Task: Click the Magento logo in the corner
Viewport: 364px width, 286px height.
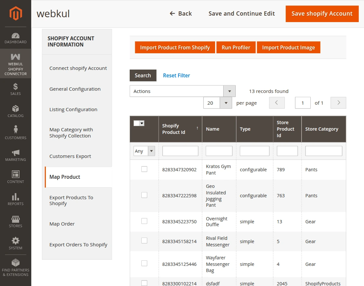Action: [x=15, y=13]
